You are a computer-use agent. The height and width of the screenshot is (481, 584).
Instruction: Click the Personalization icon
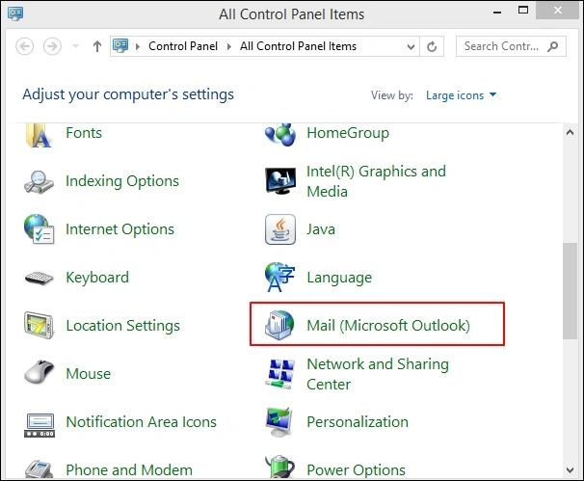coord(279,422)
